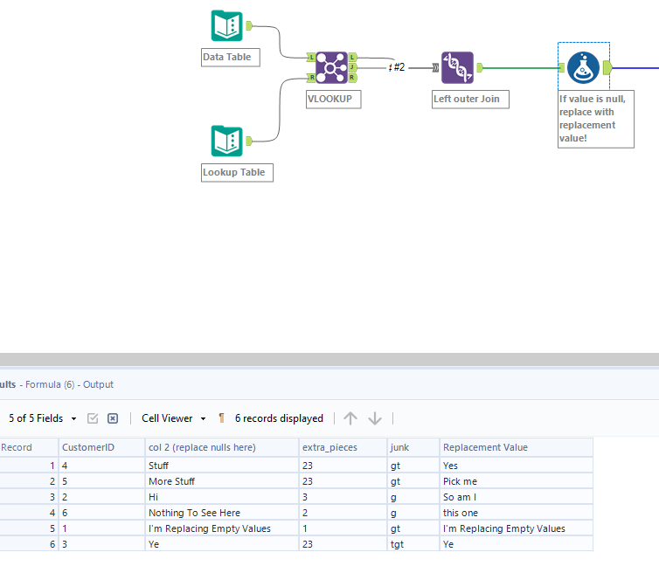Select the 'So am I' cell
Viewport: 659px width, 566px height.
[517, 497]
